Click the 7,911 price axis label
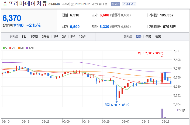Screen dimensions: 190x125 click(x=177, y=51)
